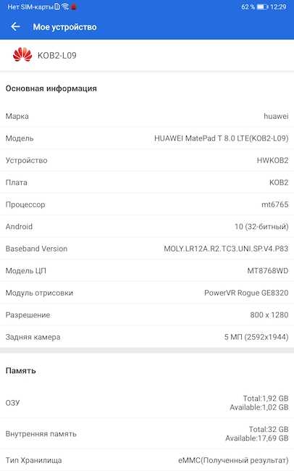The image size is (294, 471).
Task: Tap the Android 10 version row
Action: 147,227
